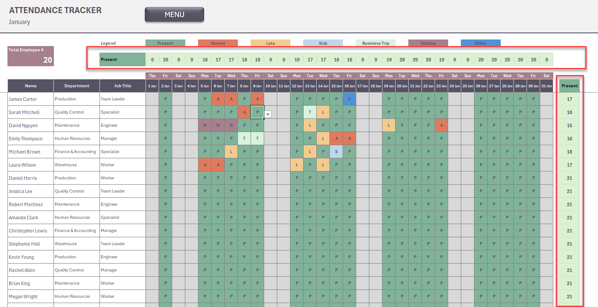
Task: Click David Nguyen's Absent cell on 23 Jan
Action: click(x=441, y=125)
